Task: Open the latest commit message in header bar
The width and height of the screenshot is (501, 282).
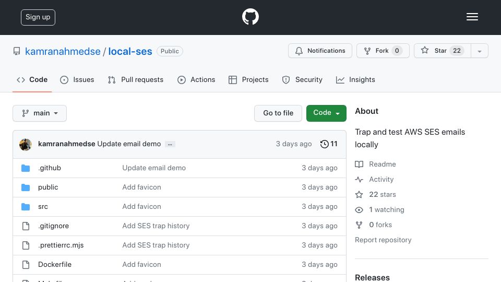Action: [129, 144]
